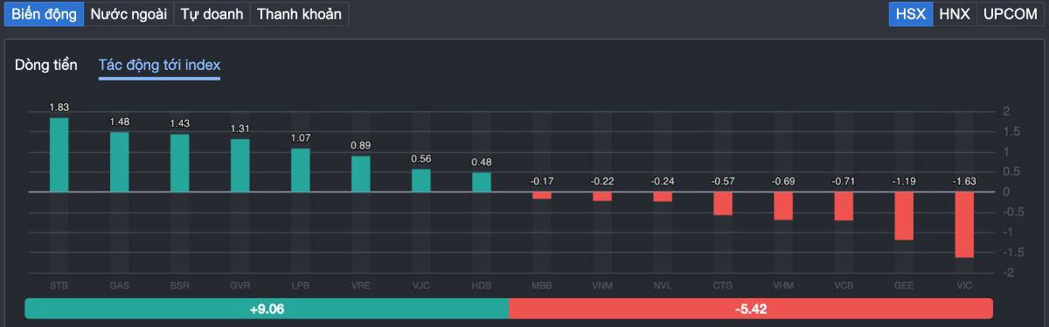Click the CTG ticker label
The height and width of the screenshot is (327, 1049).
[723, 286]
